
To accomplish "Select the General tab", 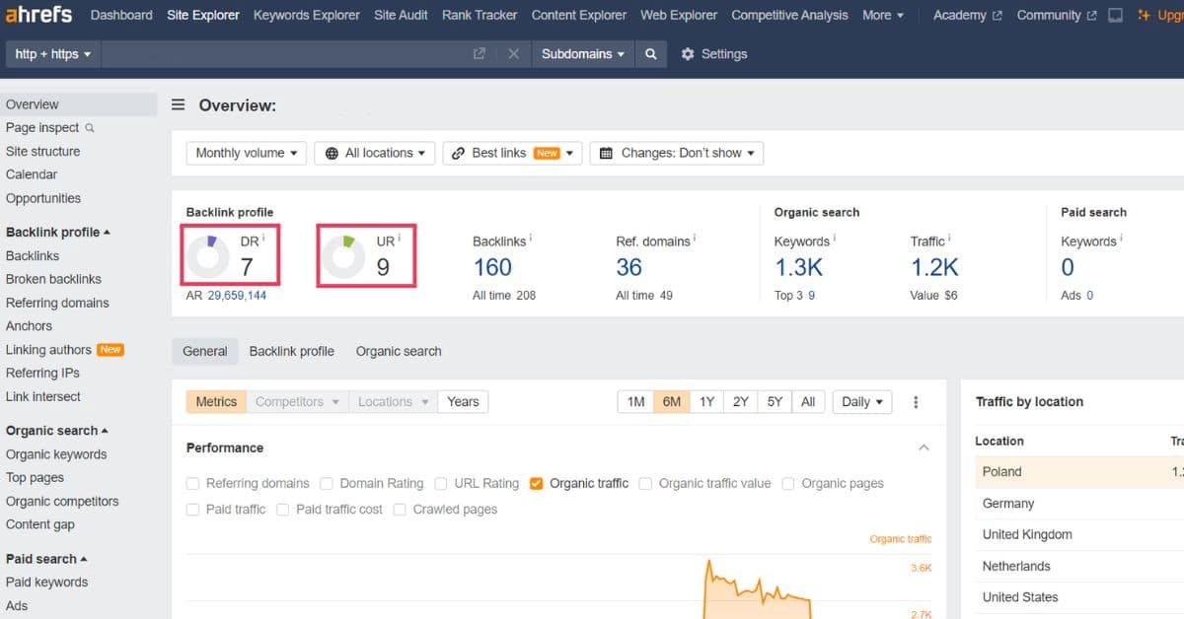I will coord(205,351).
